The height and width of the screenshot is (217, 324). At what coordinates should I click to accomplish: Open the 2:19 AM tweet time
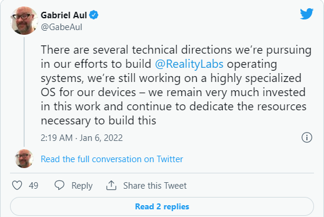[57, 138]
